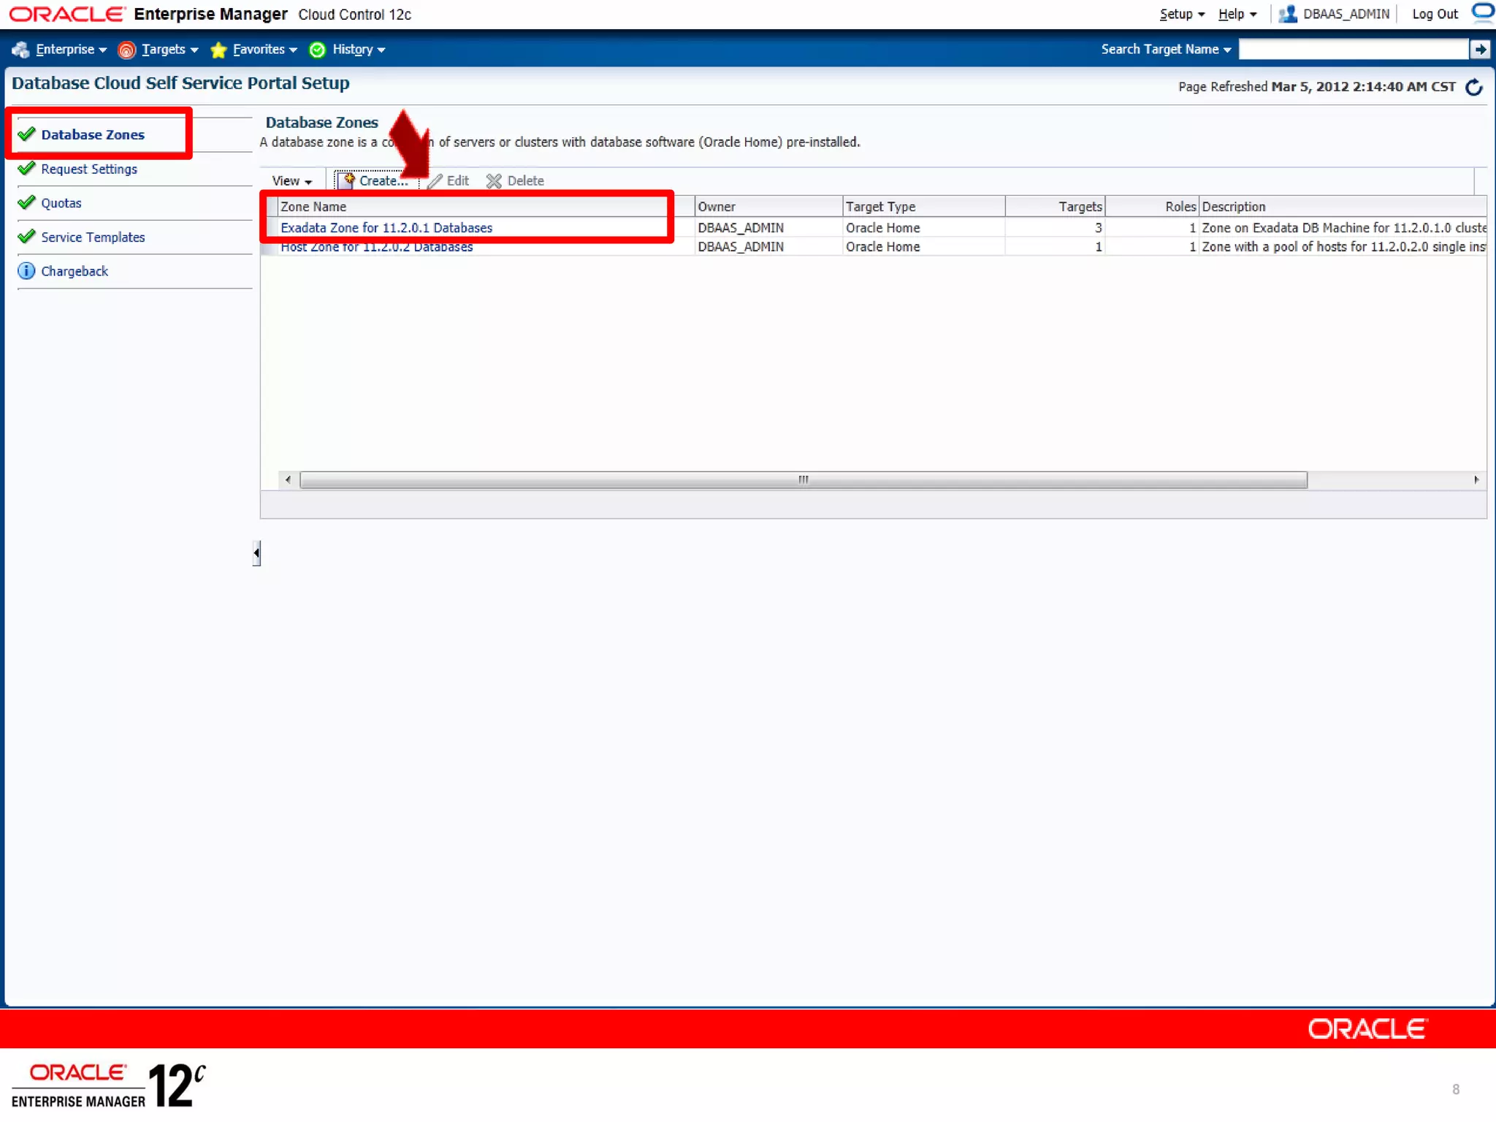
Task: Click the Edit pencil icon
Action: coord(435,181)
